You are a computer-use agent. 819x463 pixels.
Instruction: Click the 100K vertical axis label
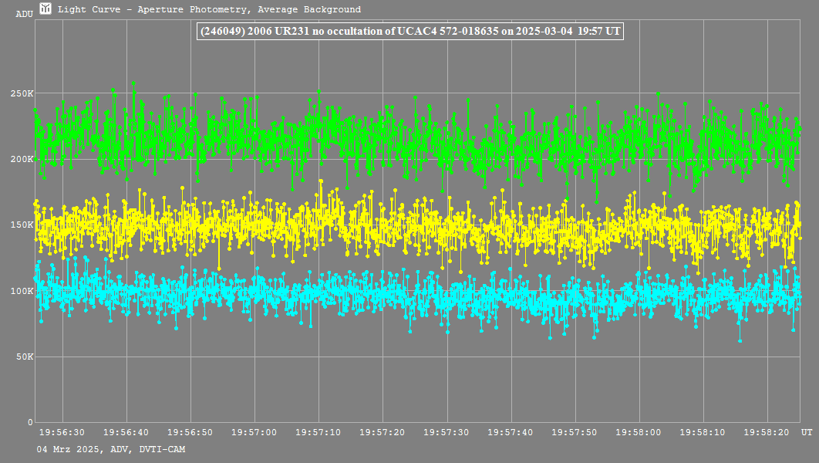click(22, 291)
